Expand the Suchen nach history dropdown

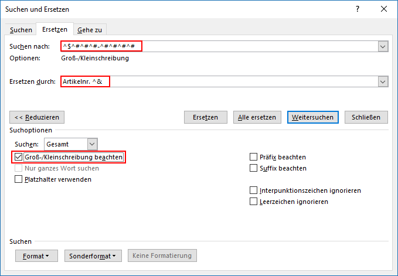tap(383, 46)
